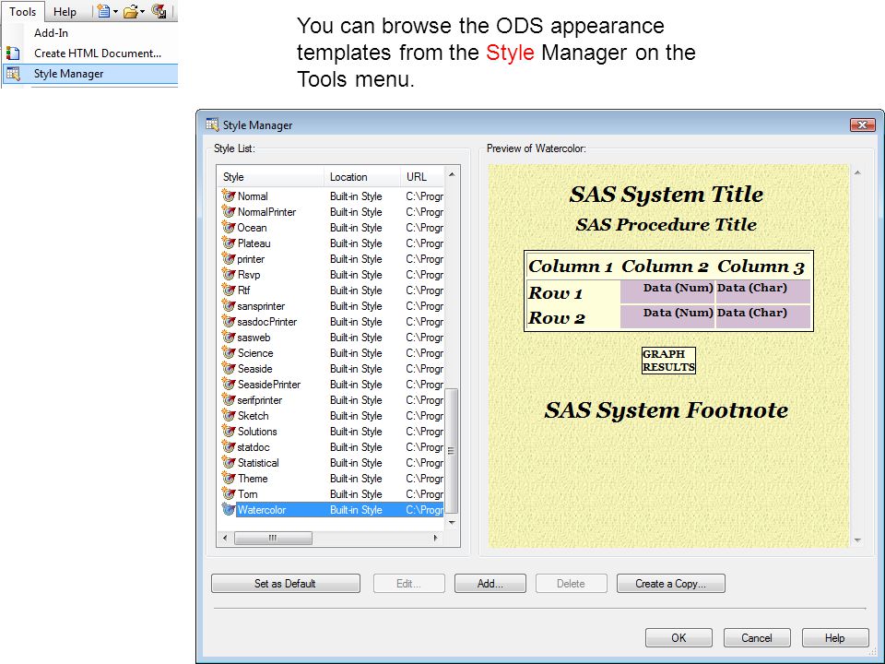Click 'Built-in Style' in the Theme row
Screen dimensions: 885x664
356,479
